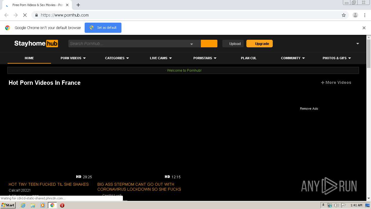This screenshot has width=371, height=209.
Task: Click the orange Upgrade button
Action: 259,44
